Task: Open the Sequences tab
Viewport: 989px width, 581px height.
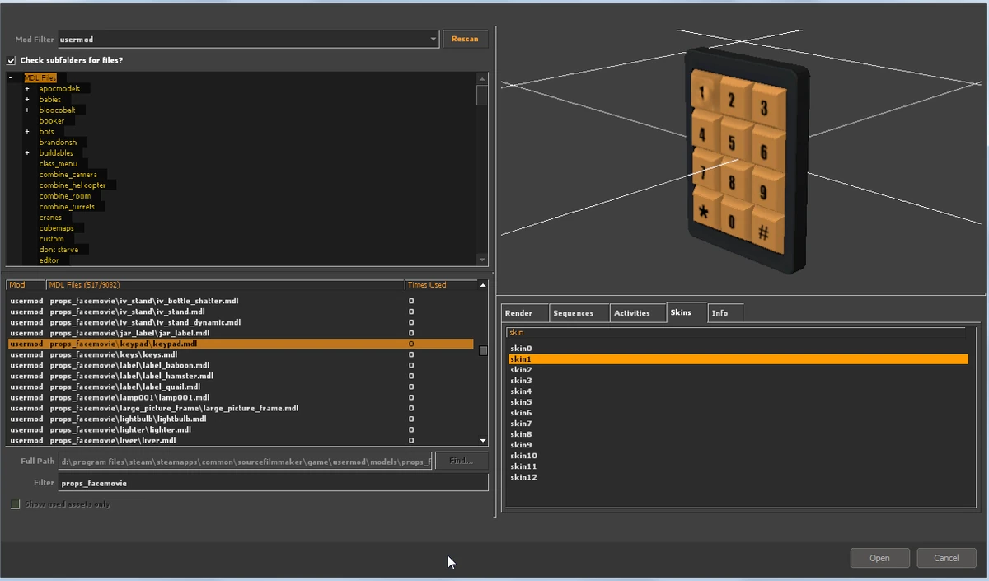Action: tap(578, 312)
